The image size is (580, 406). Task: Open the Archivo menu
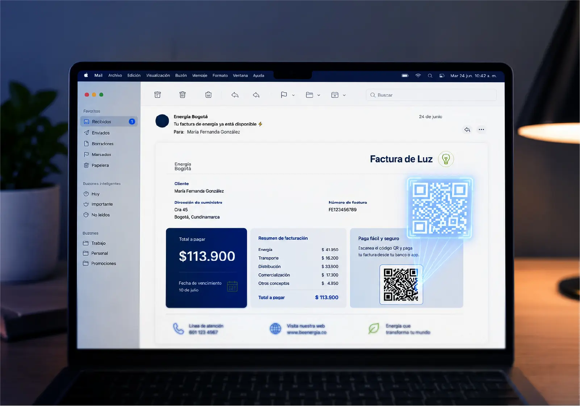pos(115,76)
